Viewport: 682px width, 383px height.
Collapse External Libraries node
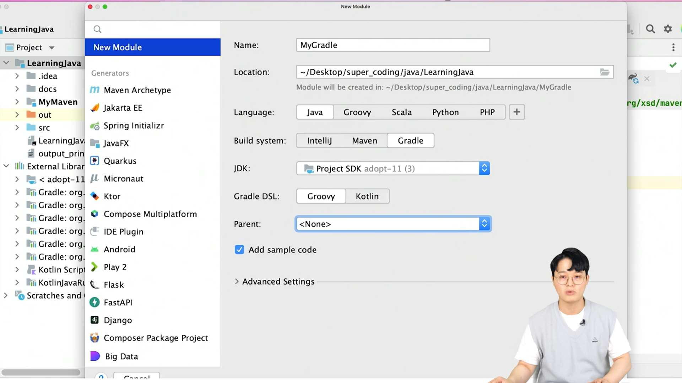6,166
